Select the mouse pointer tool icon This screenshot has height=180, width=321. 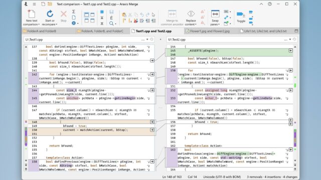(x=153, y=14)
